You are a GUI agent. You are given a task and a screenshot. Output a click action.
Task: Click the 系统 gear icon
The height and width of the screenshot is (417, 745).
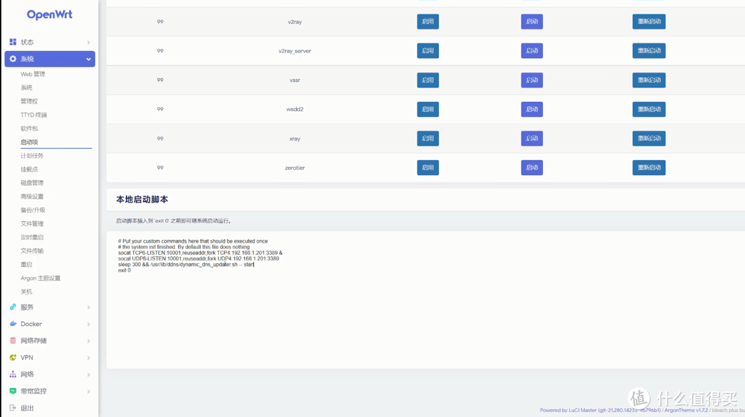[x=13, y=59]
